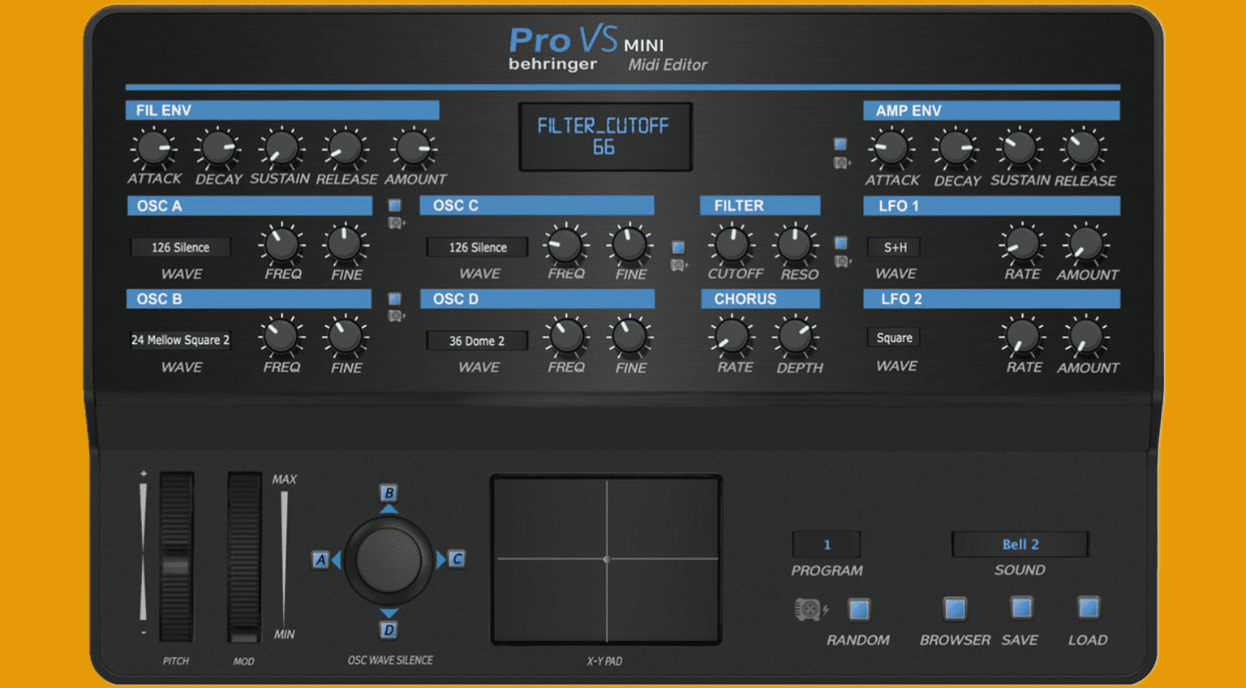This screenshot has height=688, width=1246.
Task: Toggle the blue square beside OSC B
Action: coord(395,300)
